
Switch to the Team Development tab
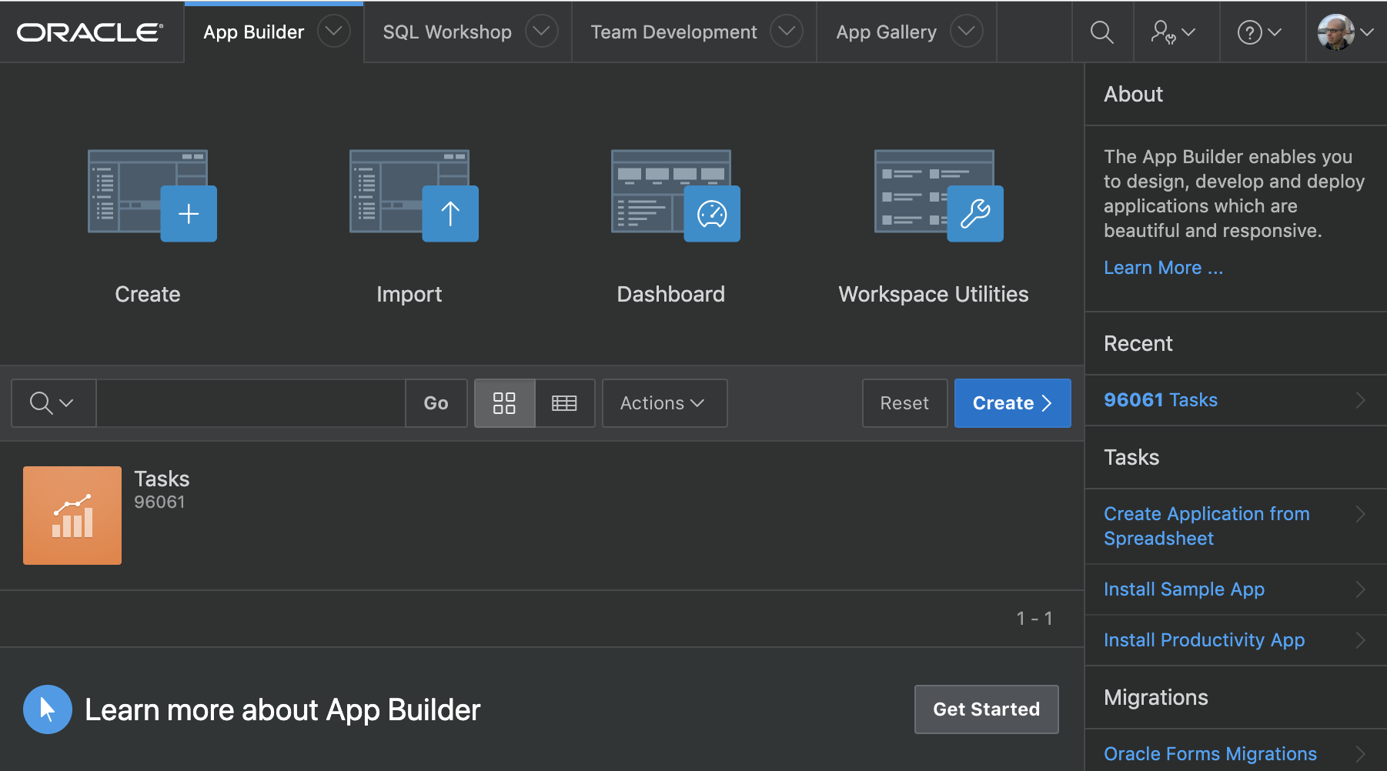673,32
